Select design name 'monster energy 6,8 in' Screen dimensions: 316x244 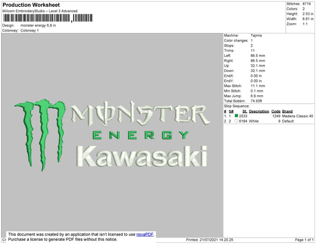[38, 26]
